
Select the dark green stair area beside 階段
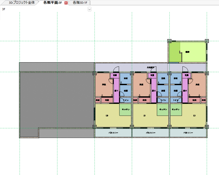(x=174, y=52)
